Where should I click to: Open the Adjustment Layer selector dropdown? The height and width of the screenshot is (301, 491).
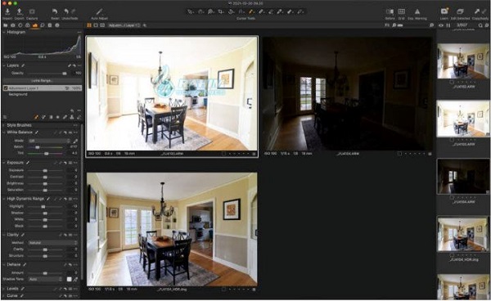coord(124,25)
